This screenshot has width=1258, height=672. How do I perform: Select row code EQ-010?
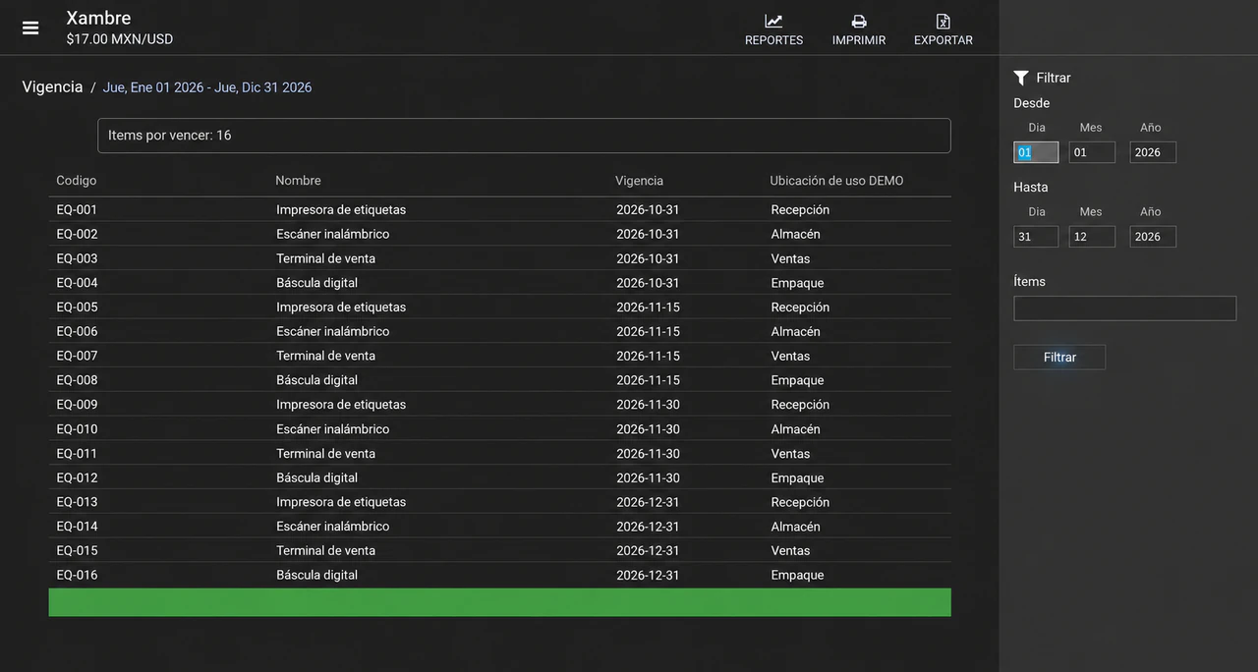click(x=77, y=428)
